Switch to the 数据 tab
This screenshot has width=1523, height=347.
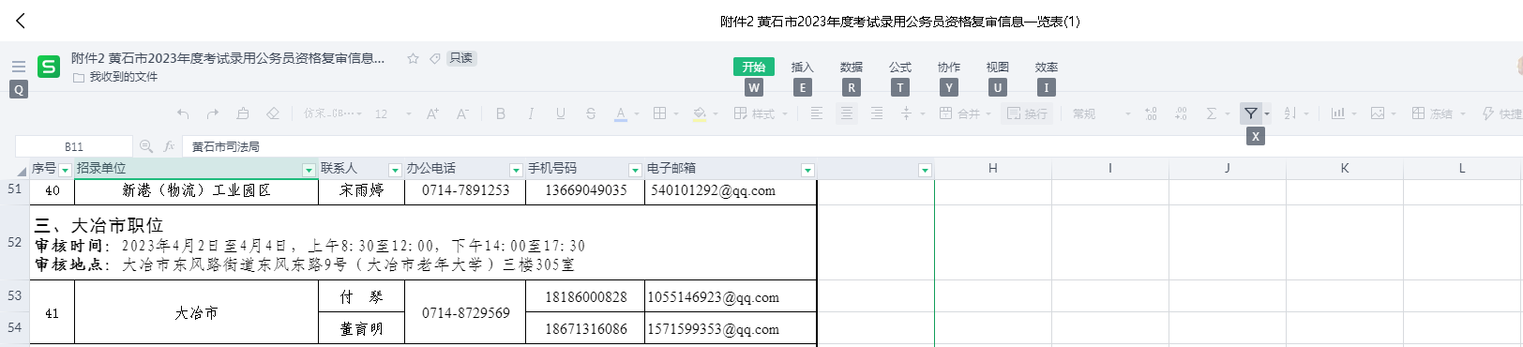point(851,68)
